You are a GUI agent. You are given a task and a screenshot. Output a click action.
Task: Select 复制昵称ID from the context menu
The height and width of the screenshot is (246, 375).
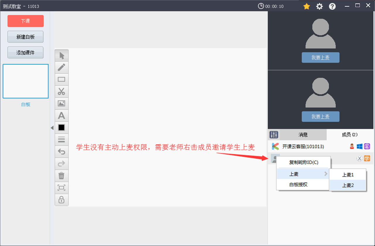(303, 162)
